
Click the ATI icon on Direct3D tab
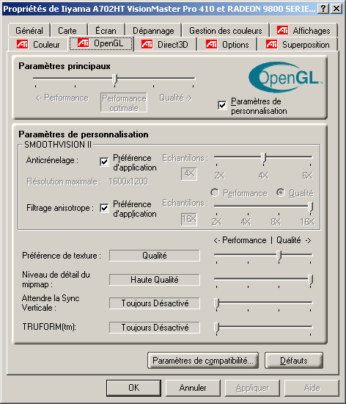[147, 44]
